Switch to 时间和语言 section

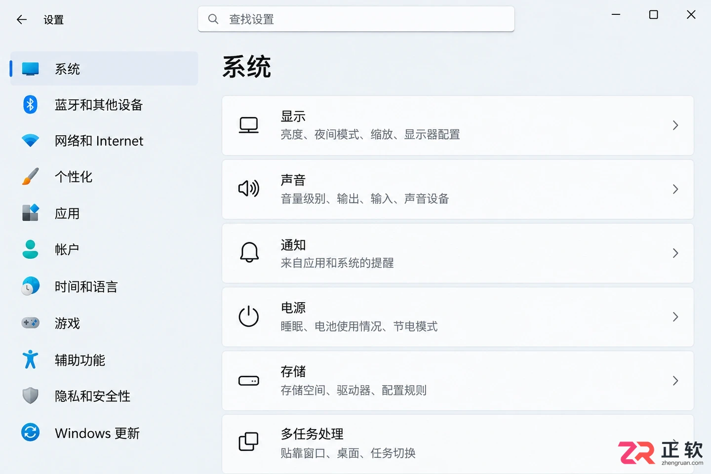[x=86, y=286]
